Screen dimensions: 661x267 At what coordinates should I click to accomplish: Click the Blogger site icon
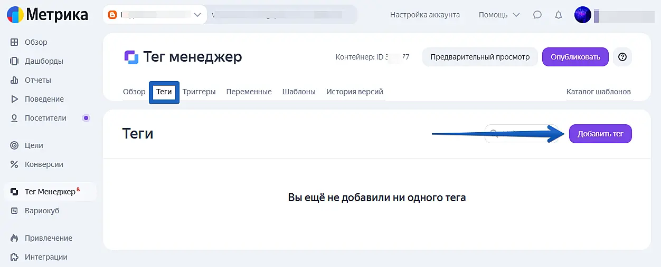pos(112,15)
